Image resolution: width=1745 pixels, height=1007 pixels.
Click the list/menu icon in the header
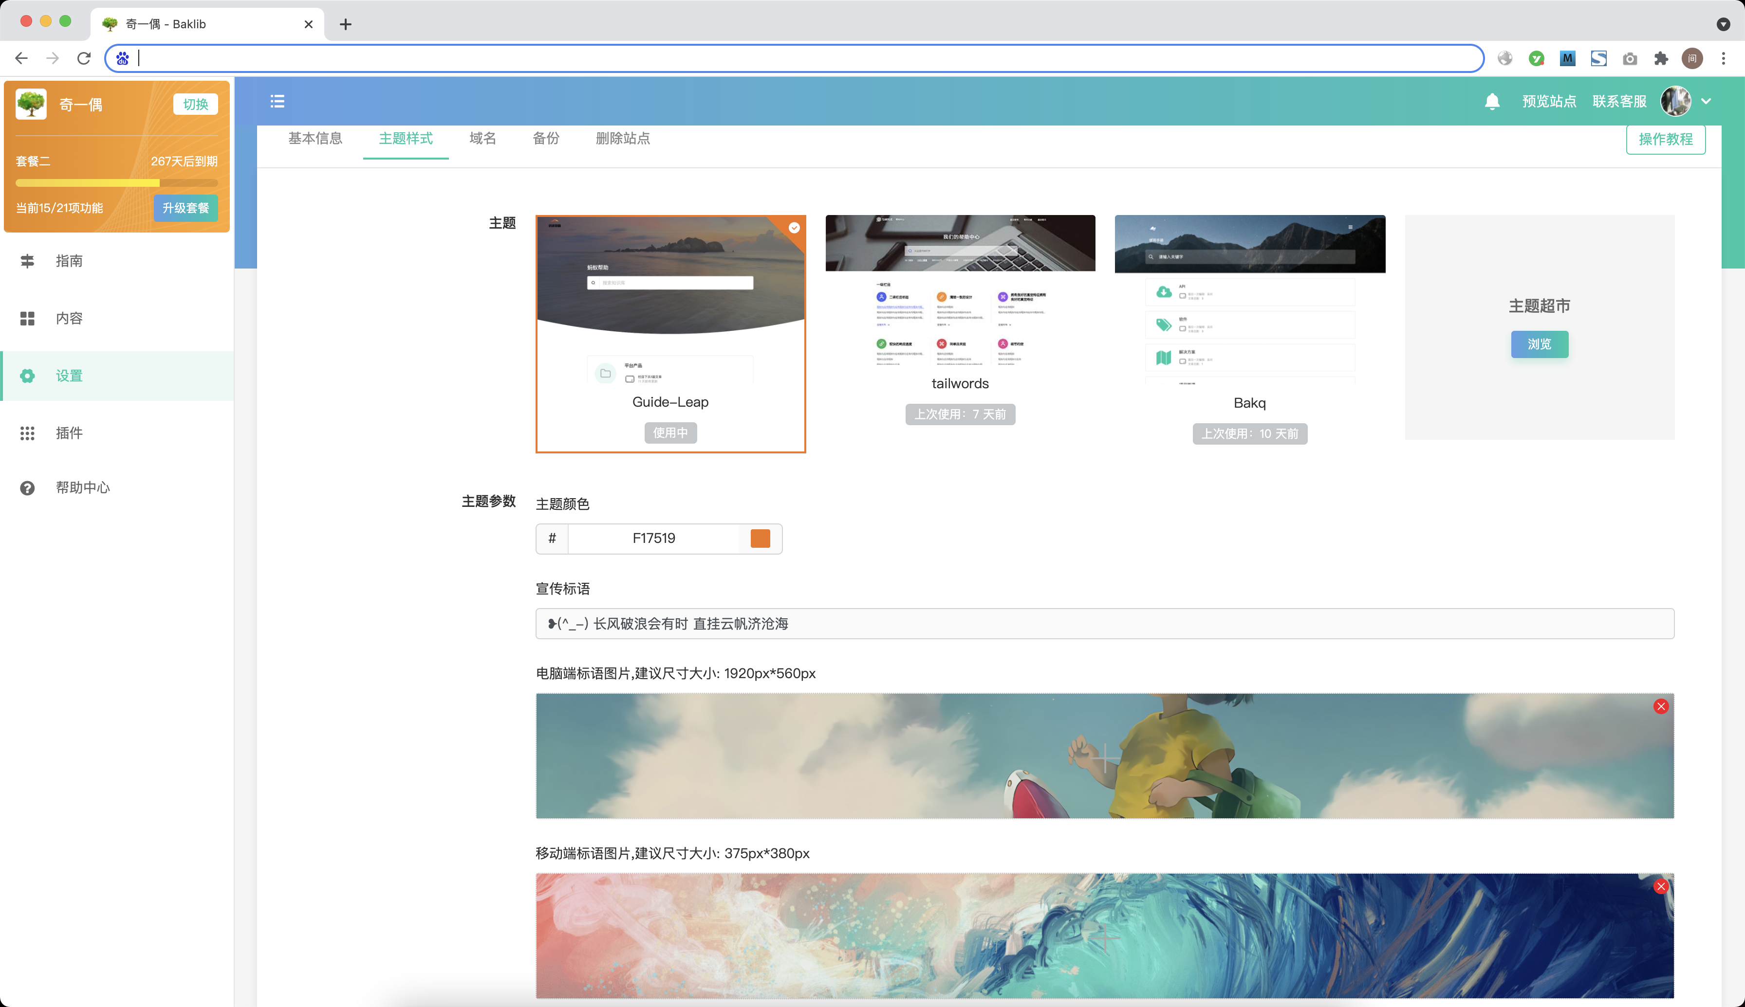(x=277, y=101)
